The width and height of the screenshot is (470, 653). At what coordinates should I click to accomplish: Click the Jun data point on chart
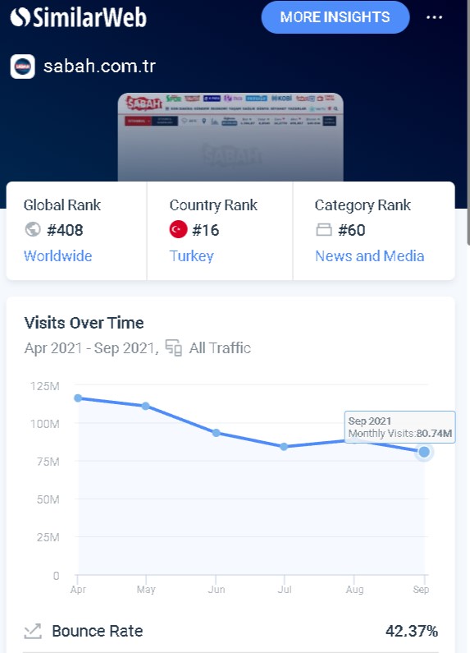pos(216,433)
